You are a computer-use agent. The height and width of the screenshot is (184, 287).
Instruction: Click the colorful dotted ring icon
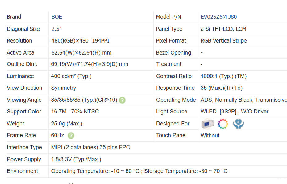pyautogui.click(x=223, y=124)
